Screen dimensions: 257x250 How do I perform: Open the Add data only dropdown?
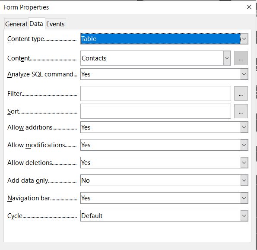(x=164, y=180)
